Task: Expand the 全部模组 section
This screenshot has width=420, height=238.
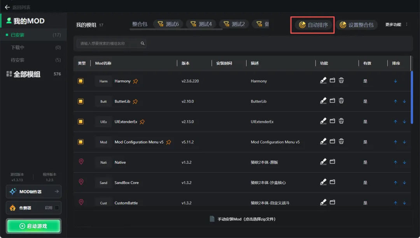Action: coord(27,74)
